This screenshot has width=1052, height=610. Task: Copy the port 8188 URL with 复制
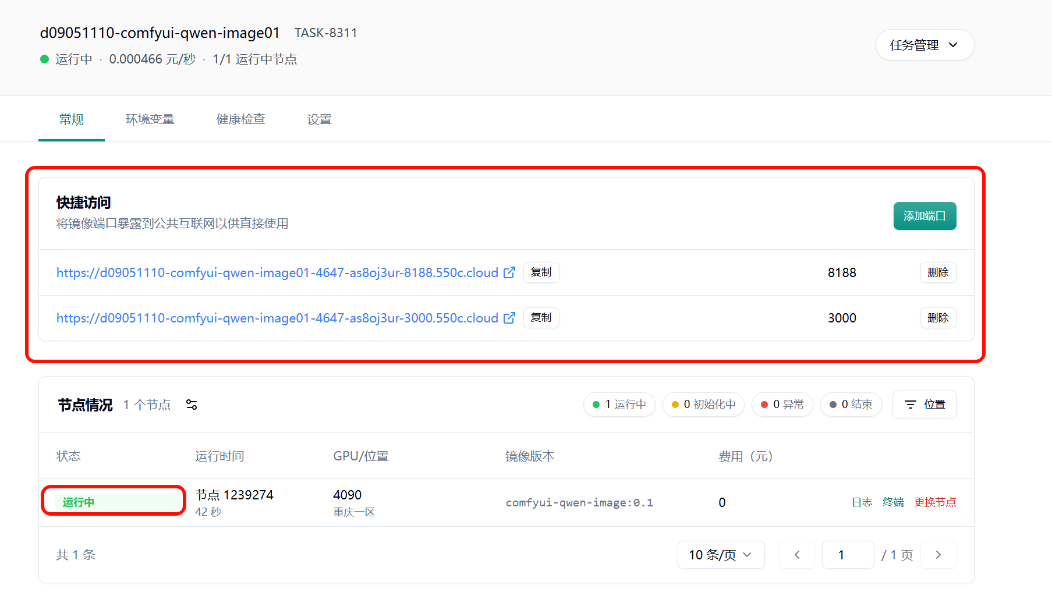click(541, 272)
